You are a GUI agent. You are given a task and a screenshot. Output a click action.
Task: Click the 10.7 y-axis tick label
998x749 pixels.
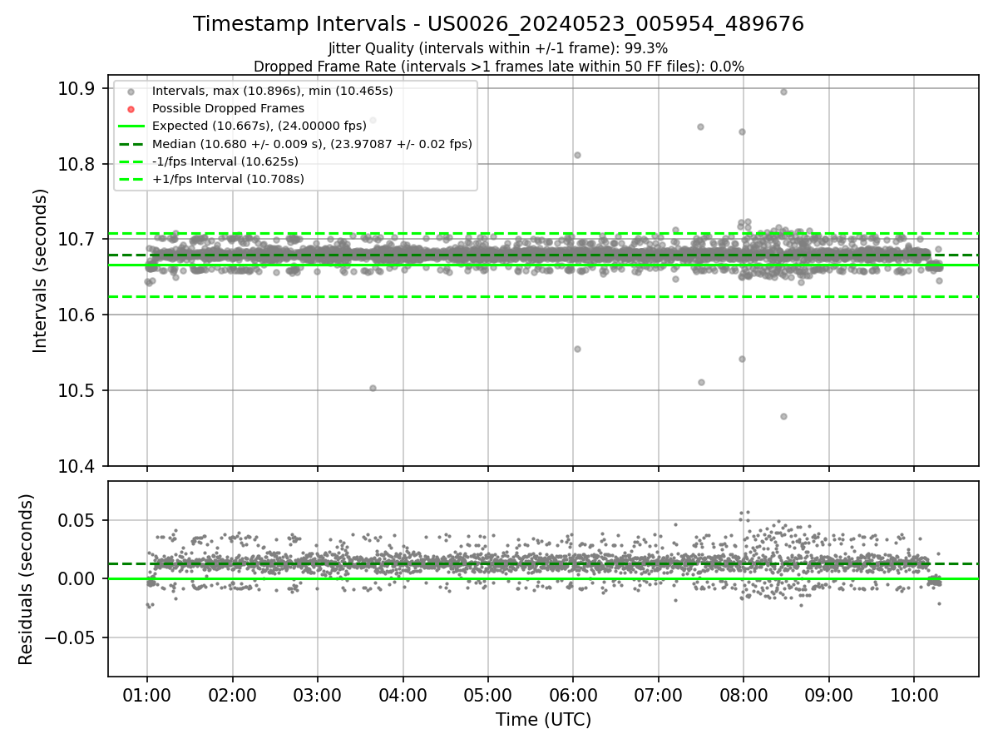pos(76,240)
